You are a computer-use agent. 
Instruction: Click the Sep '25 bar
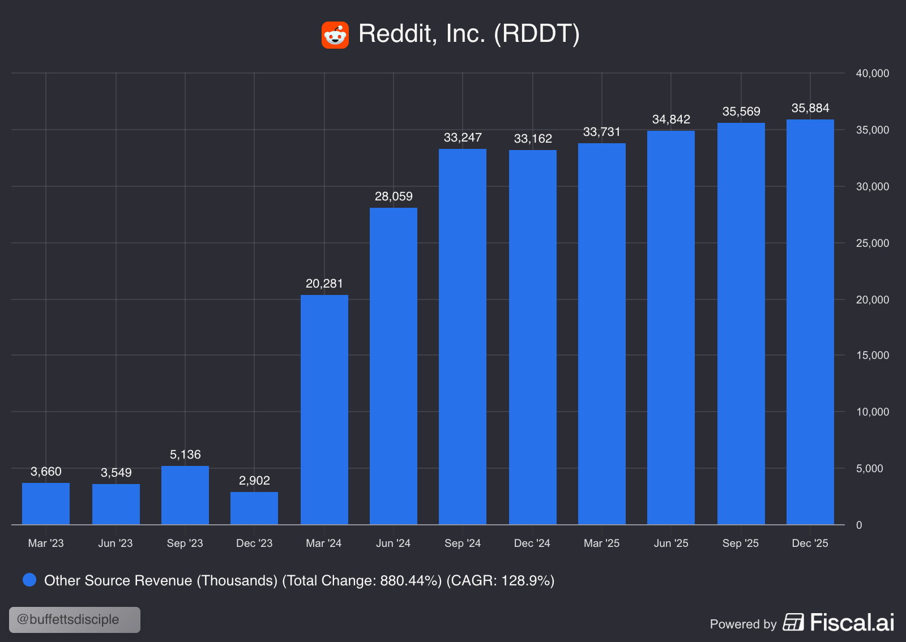741,324
